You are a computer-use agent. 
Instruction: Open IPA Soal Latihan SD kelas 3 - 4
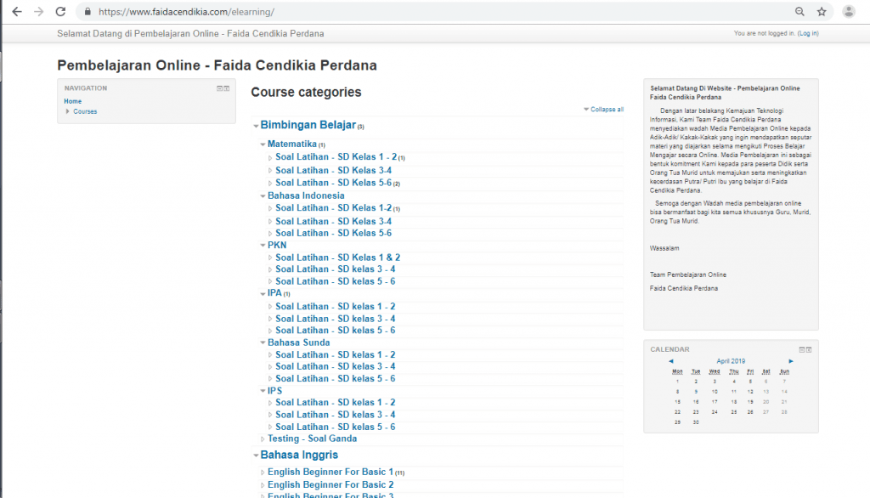click(335, 319)
